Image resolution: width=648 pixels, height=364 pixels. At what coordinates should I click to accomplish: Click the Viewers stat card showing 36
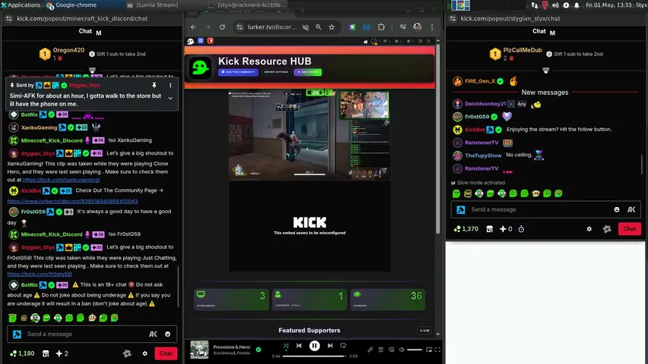[x=387, y=300]
